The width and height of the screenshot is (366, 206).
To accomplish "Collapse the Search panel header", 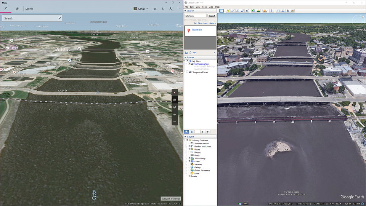I will pyautogui.click(x=200, y=11).
